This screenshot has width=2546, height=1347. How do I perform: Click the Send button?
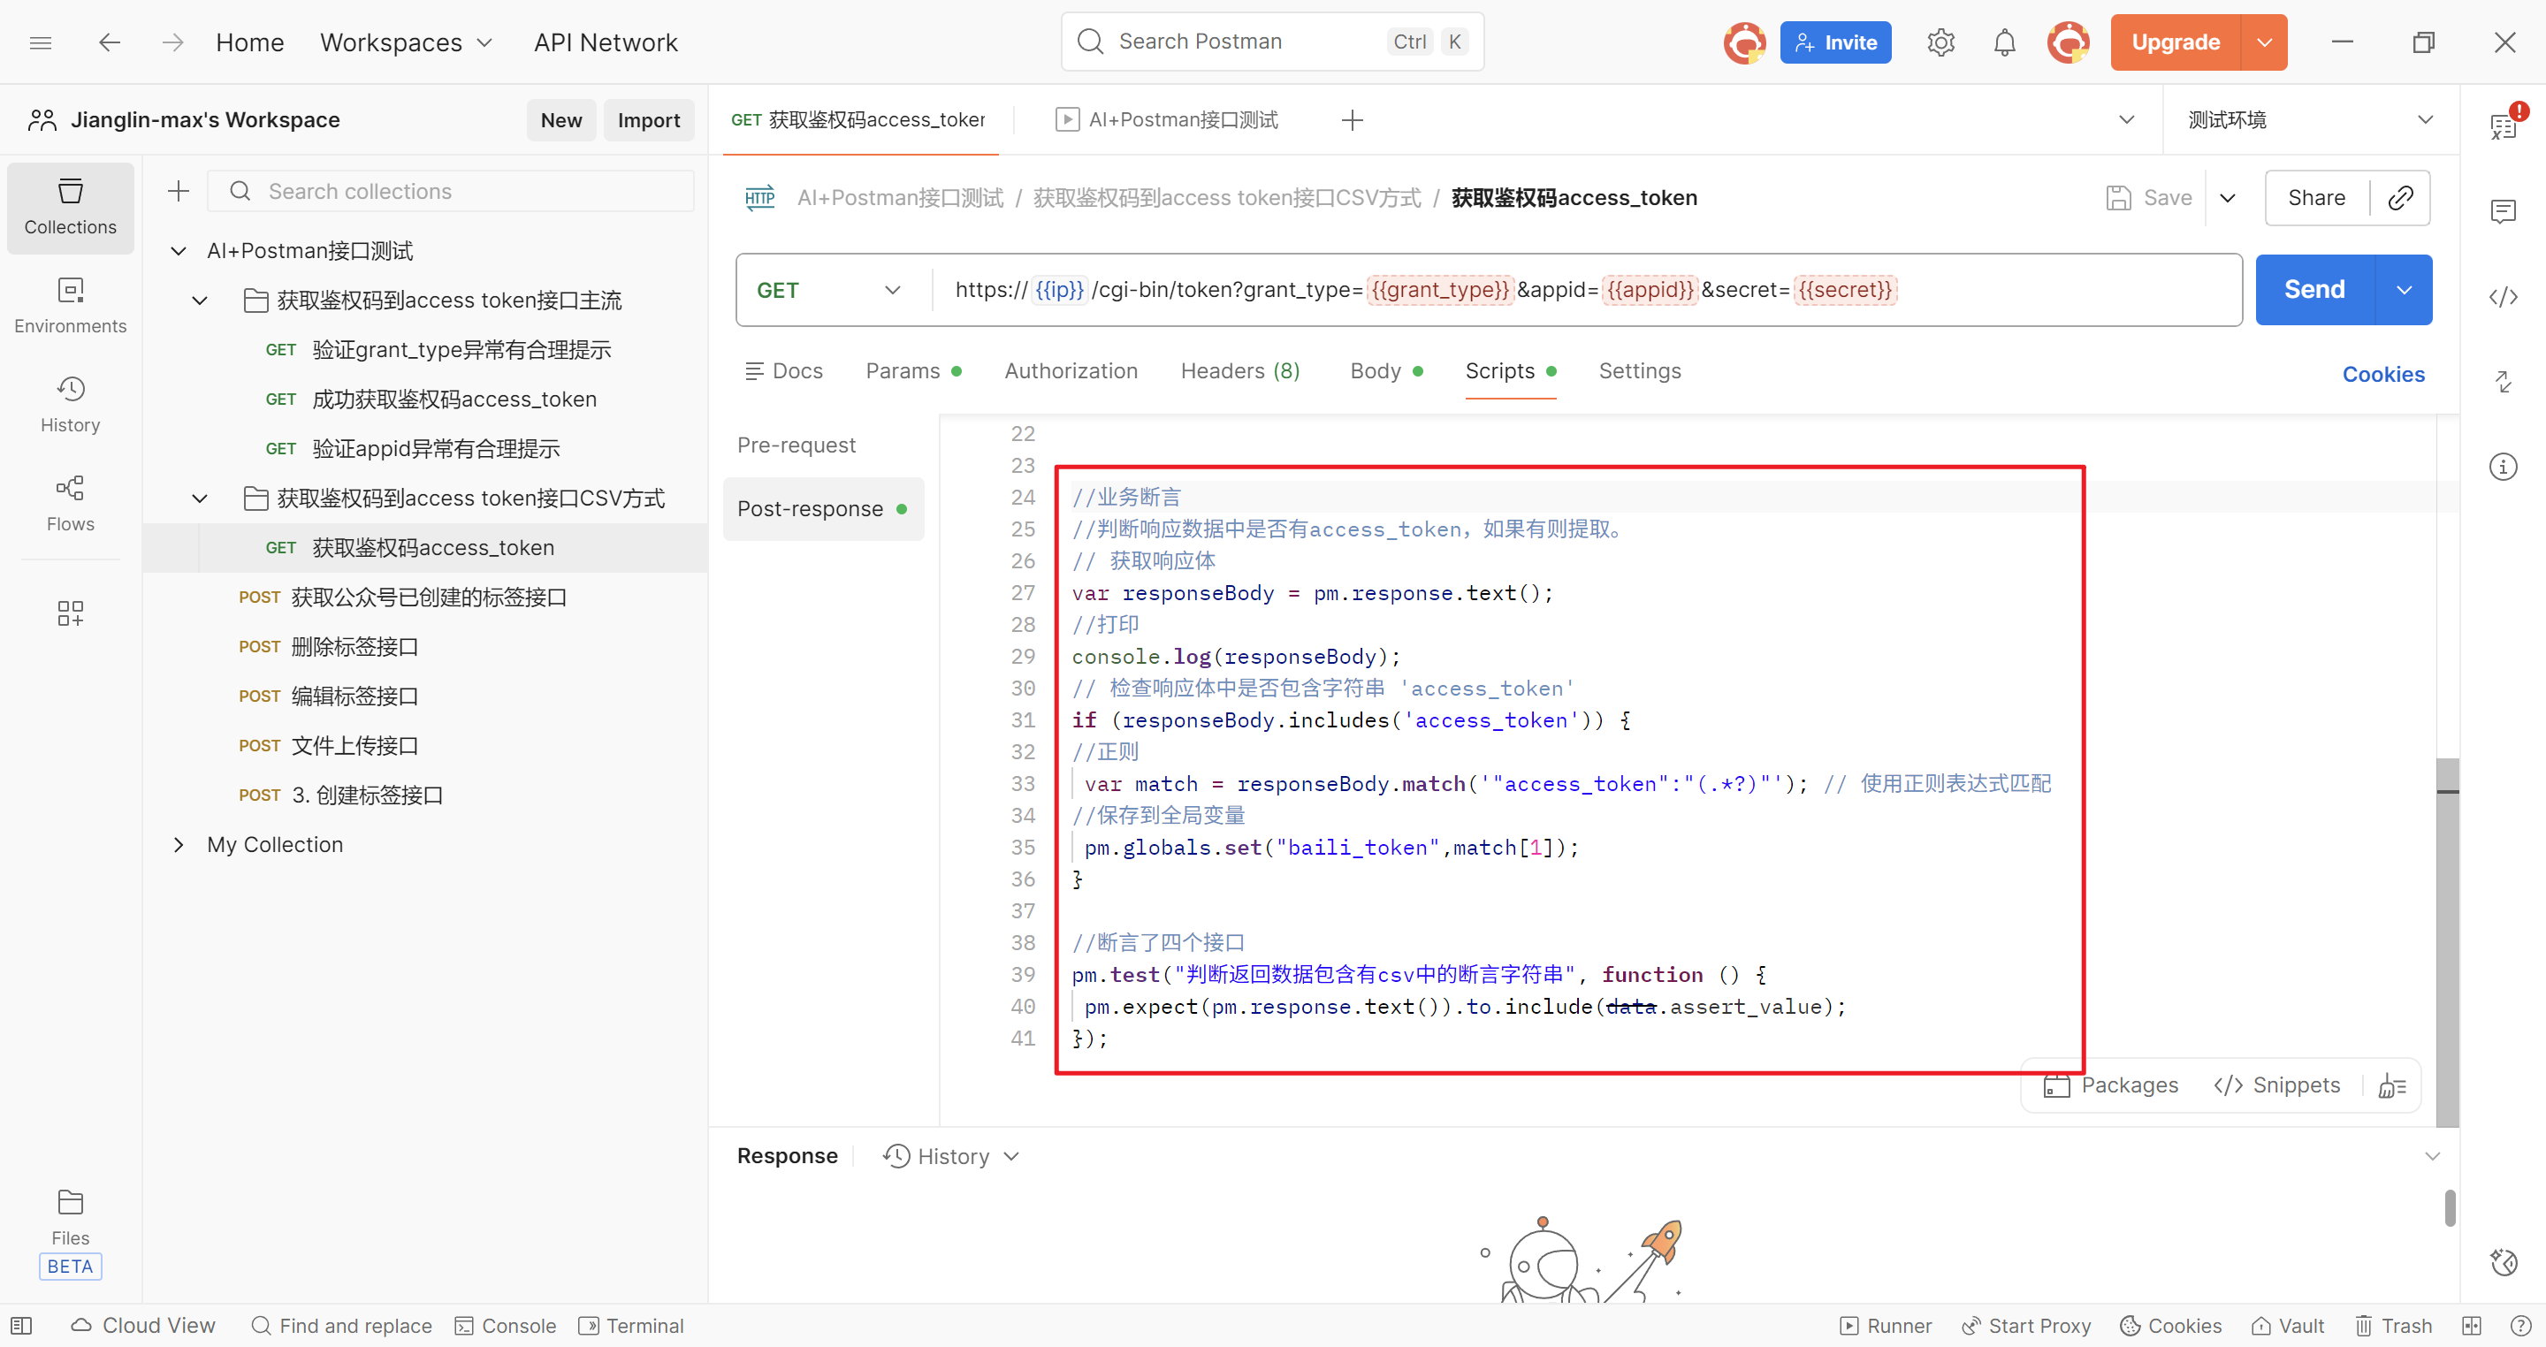click(x=2314, y=290)
